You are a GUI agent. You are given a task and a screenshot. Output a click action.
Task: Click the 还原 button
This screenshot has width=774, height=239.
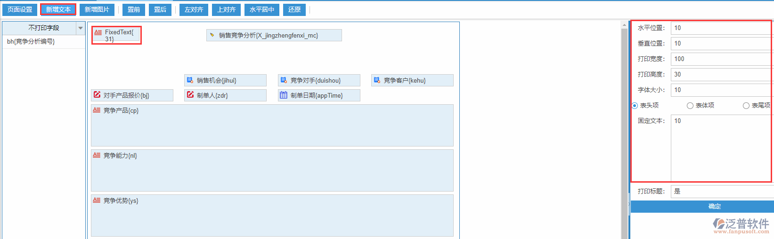294,9
